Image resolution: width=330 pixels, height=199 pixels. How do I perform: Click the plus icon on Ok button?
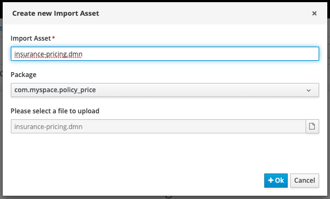(271, 180)
